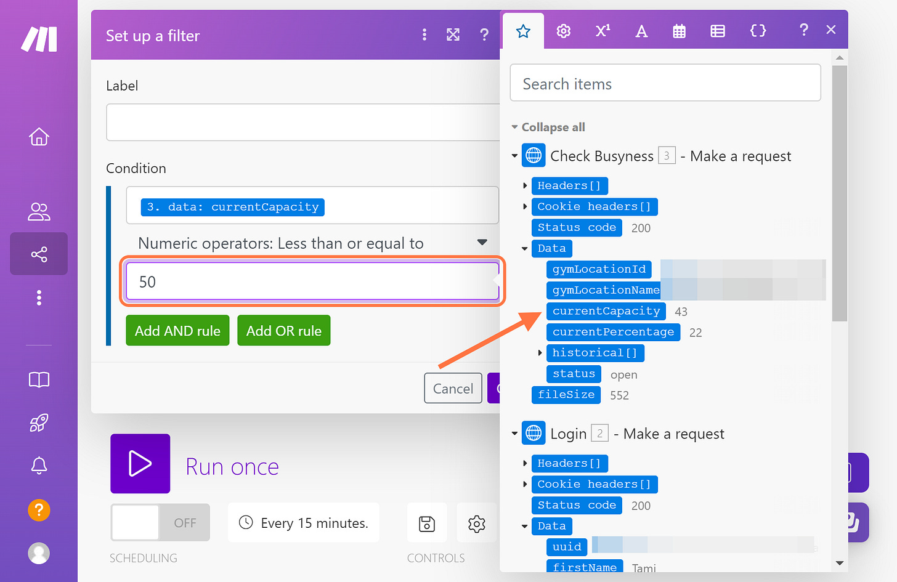Go to the Home dashboard icon
This screenshot has height=582, width=897.
pos(39,136)
